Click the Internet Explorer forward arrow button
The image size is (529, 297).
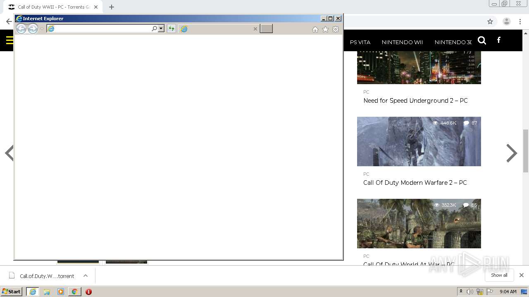pyautogui.click(x=33, y=28)
